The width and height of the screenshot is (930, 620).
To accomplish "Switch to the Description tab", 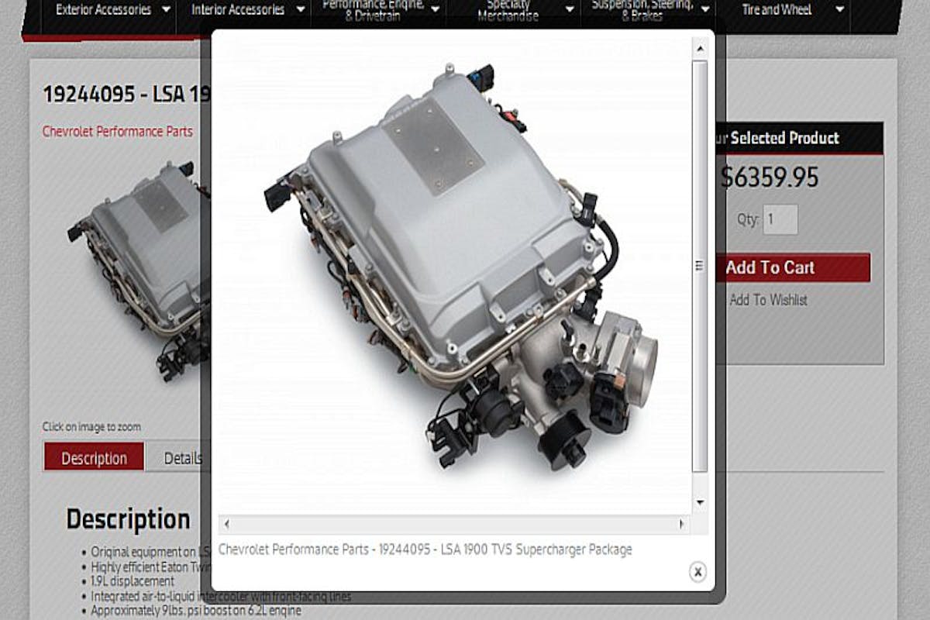I will point(94,458).
